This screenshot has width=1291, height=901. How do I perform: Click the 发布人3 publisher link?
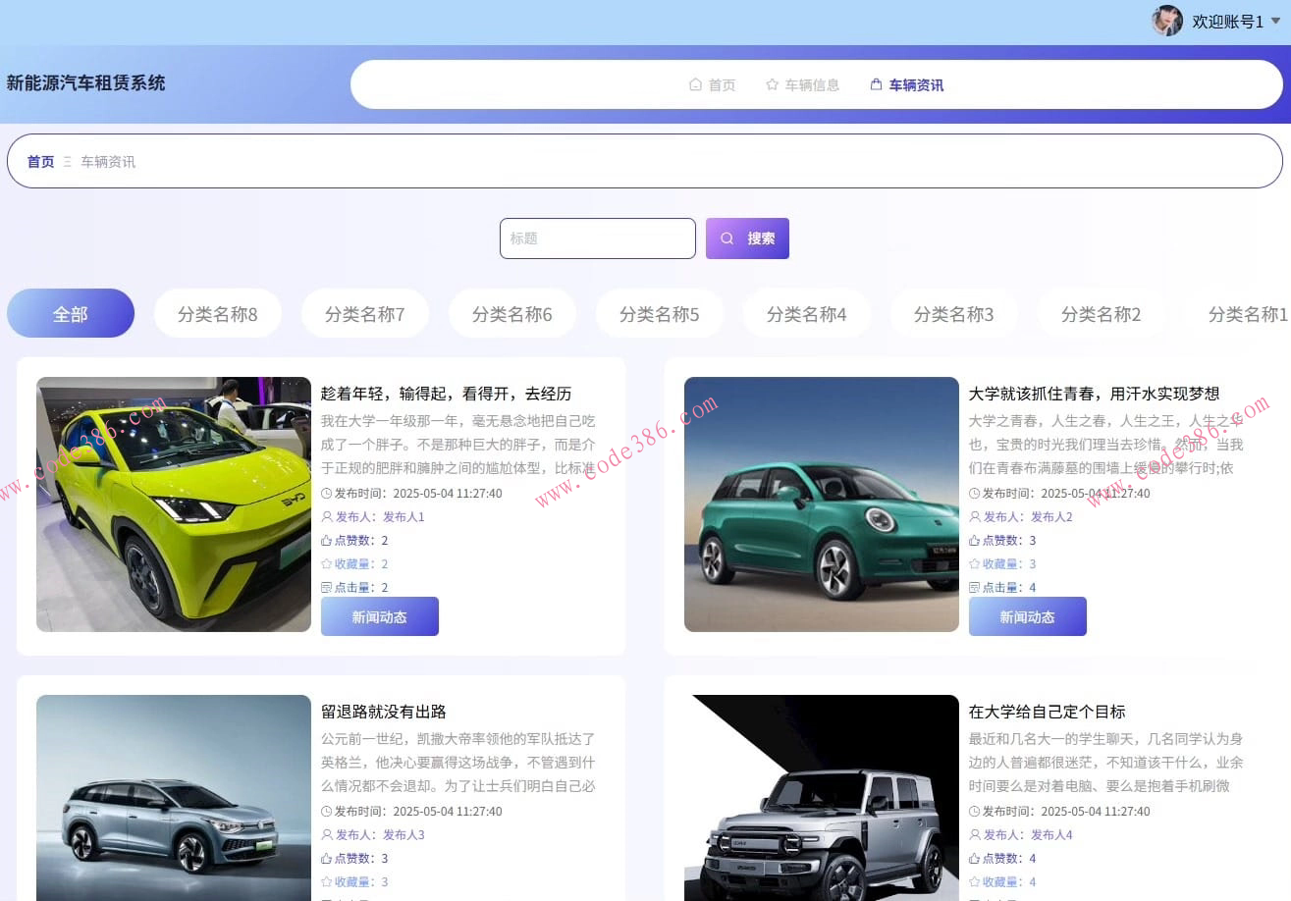tap(403, 834)
